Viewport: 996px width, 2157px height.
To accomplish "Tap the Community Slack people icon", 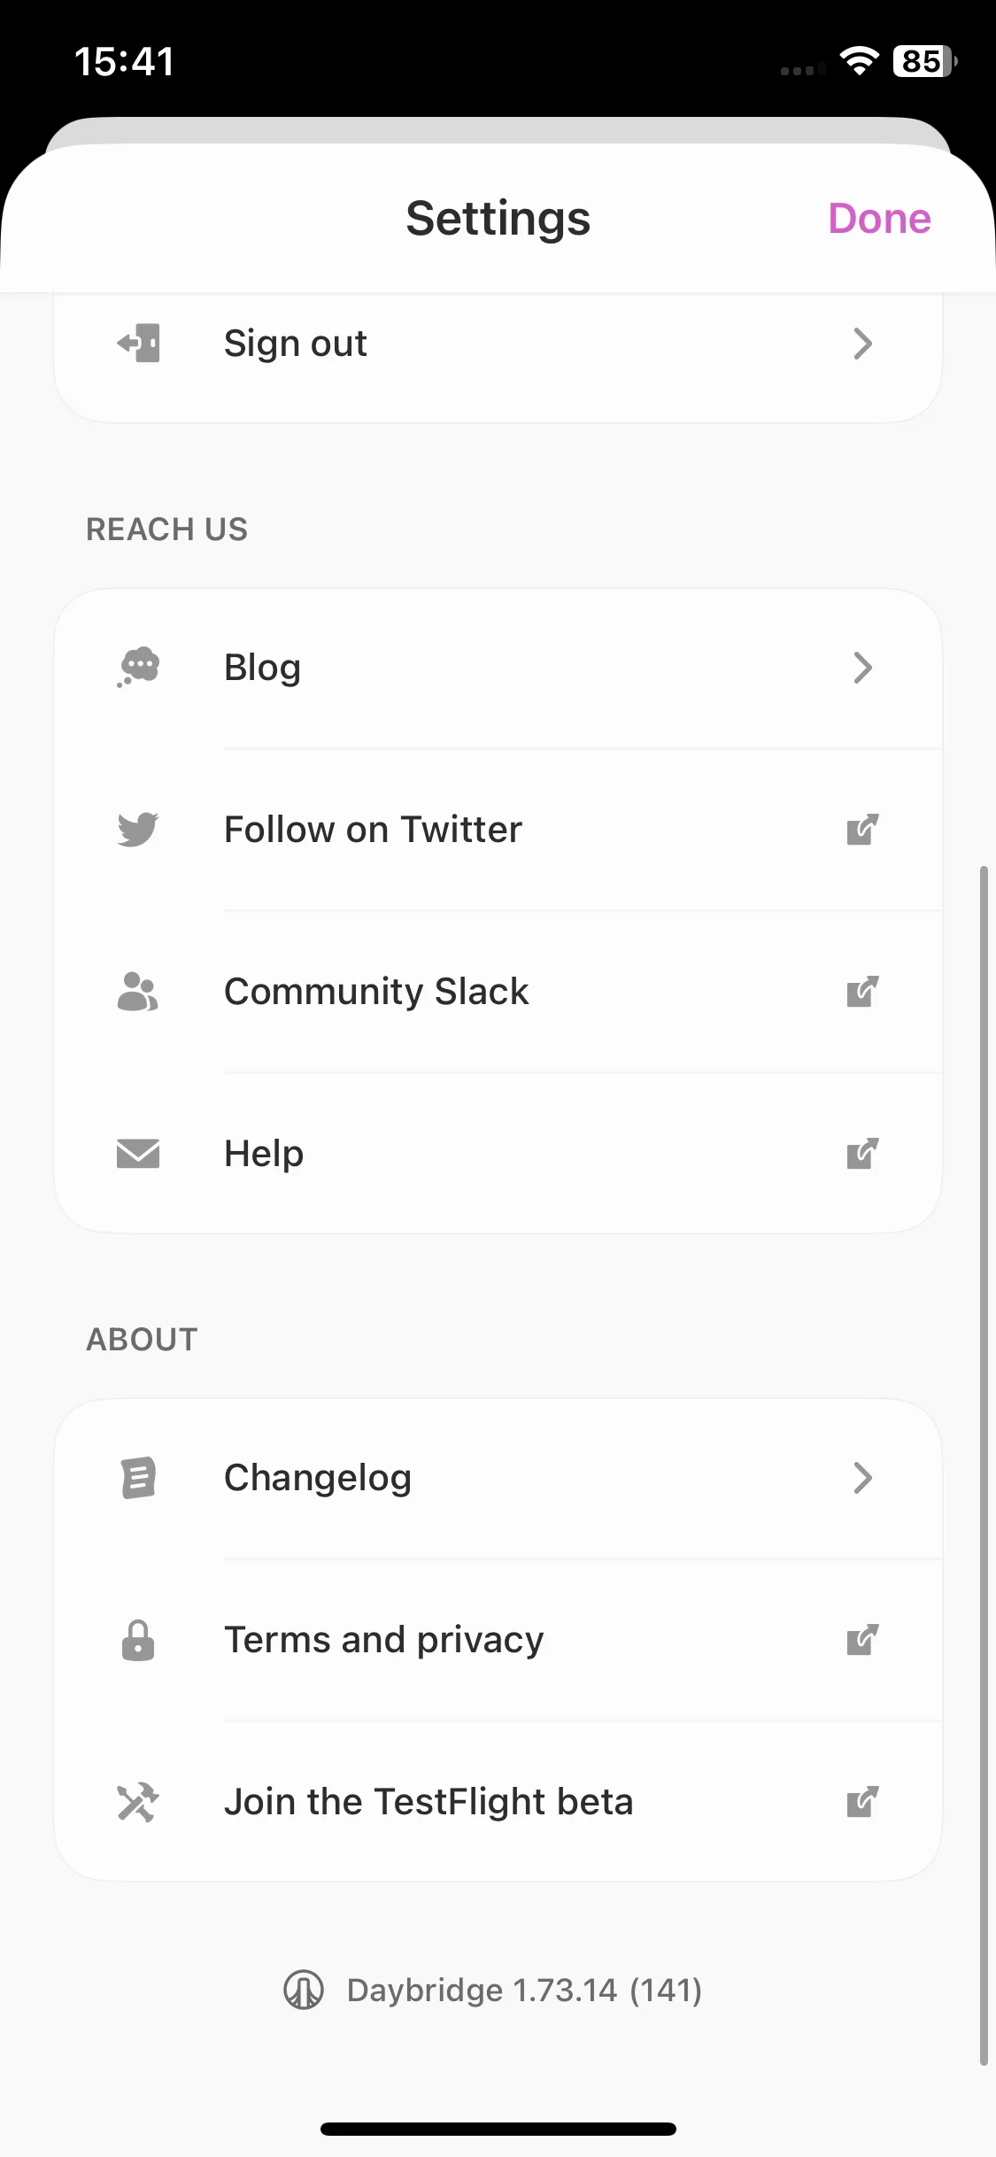I will point(138,992).
